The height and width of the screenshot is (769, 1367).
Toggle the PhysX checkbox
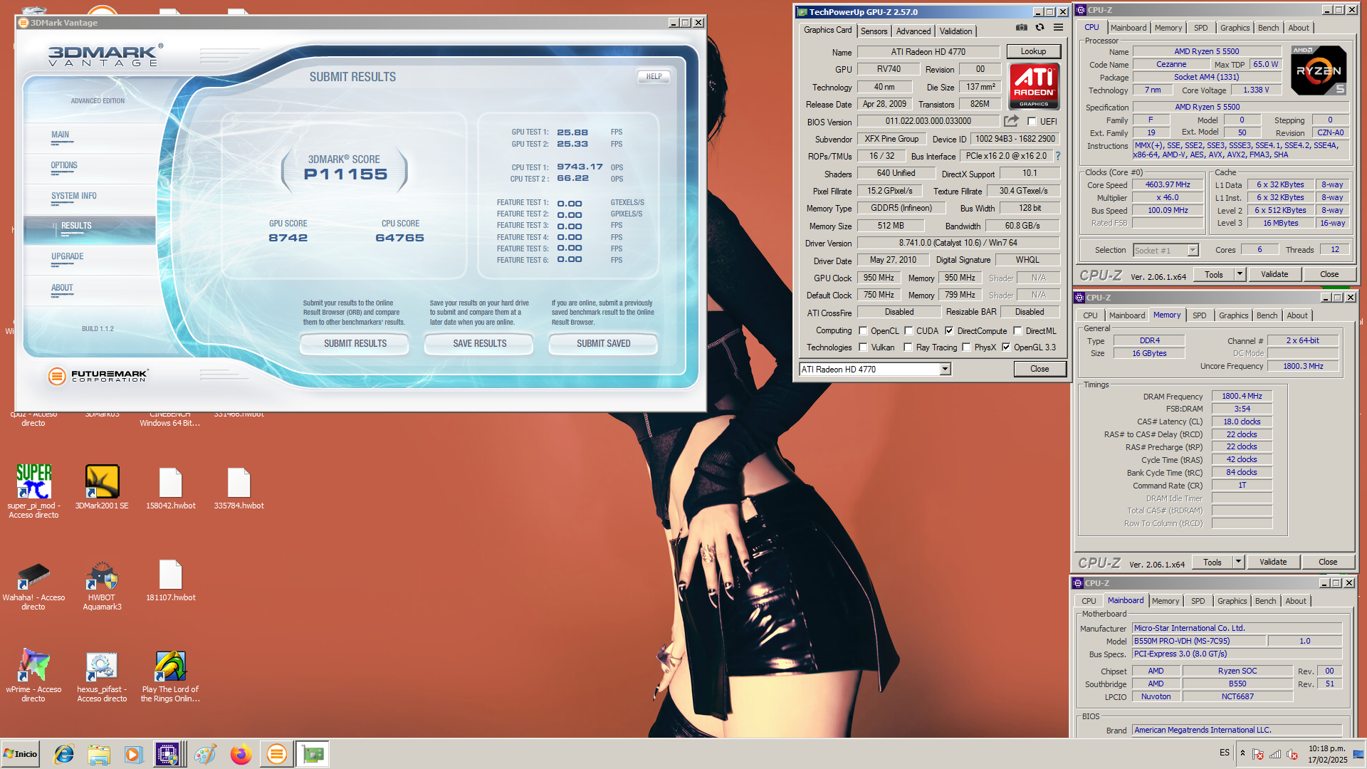point(966,347)
